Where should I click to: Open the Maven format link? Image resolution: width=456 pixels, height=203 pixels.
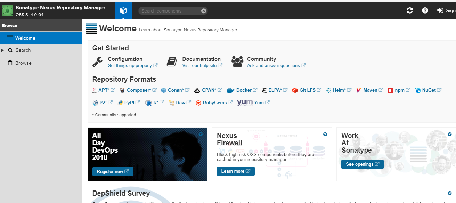[x=373, y=90]
